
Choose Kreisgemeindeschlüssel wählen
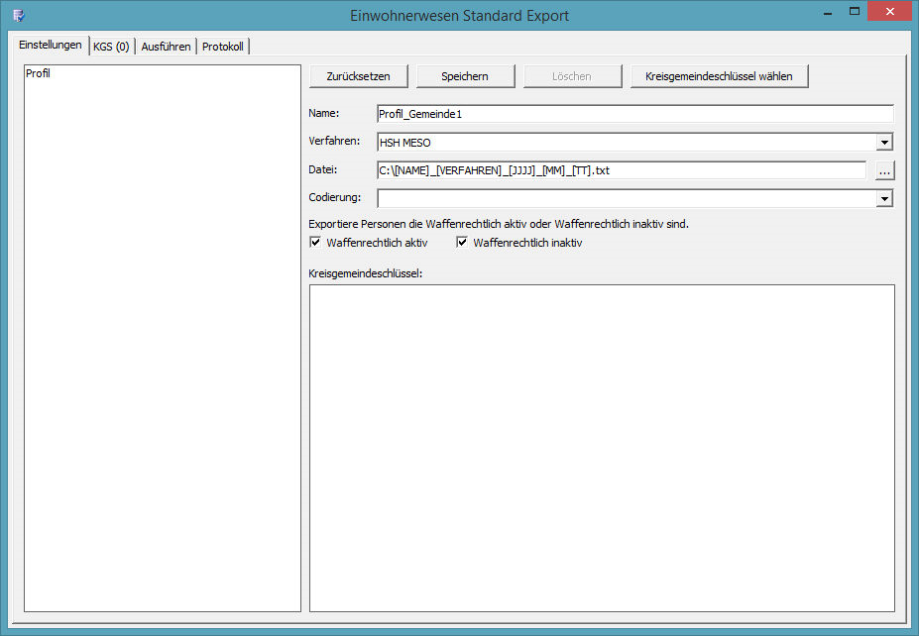(x=719, y=76)
